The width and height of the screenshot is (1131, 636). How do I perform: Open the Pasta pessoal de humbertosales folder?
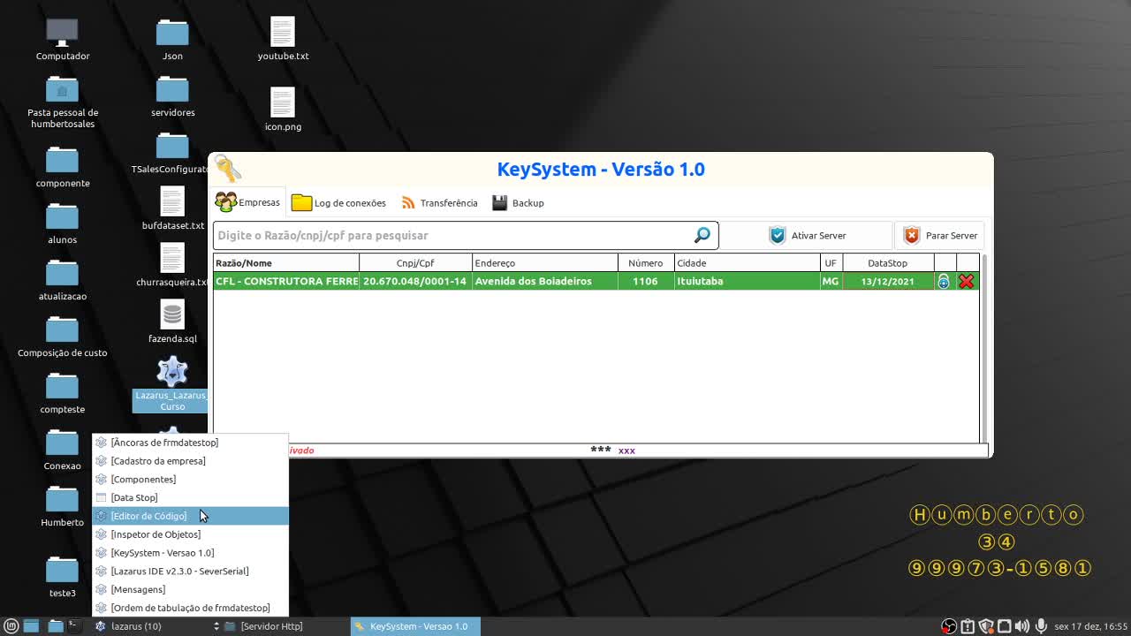click(62, 102)
